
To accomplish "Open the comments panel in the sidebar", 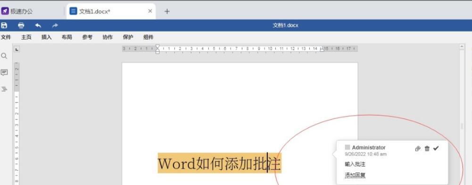I will pos(4,72).
